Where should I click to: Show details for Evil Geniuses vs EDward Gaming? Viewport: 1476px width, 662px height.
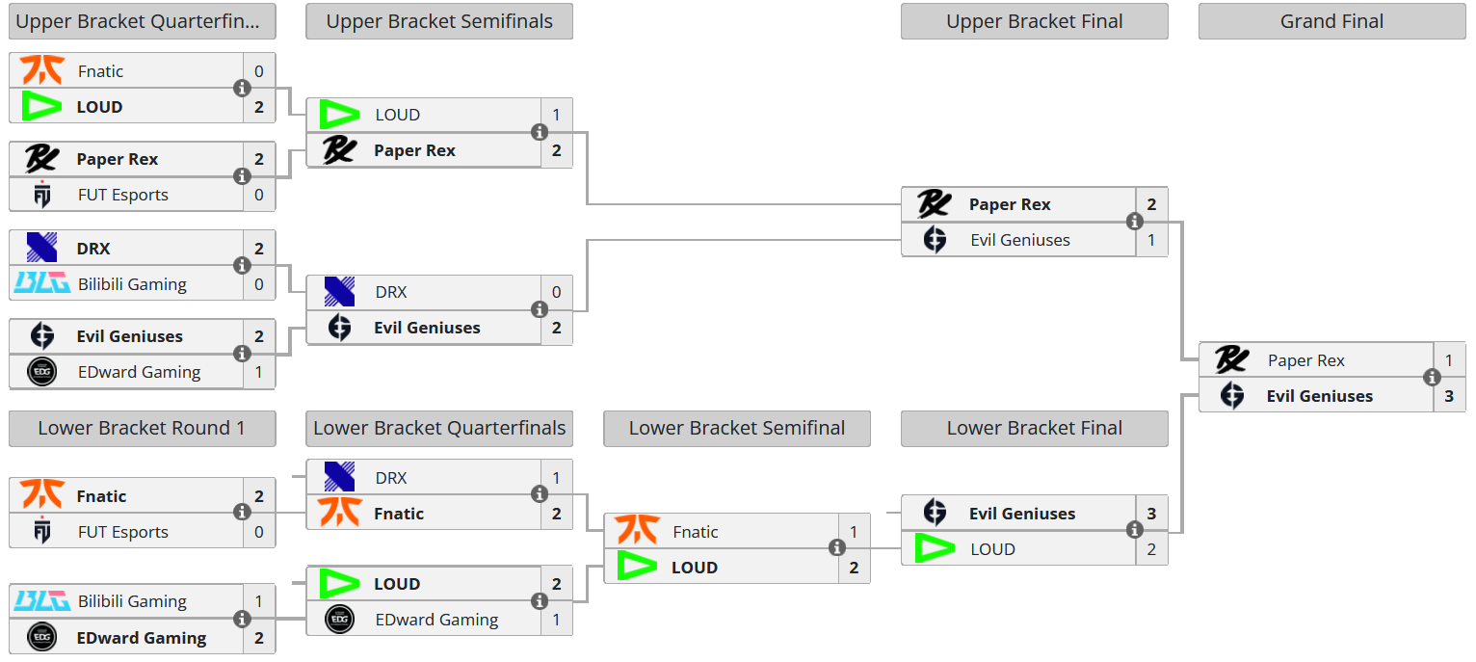tap(242, 355)
